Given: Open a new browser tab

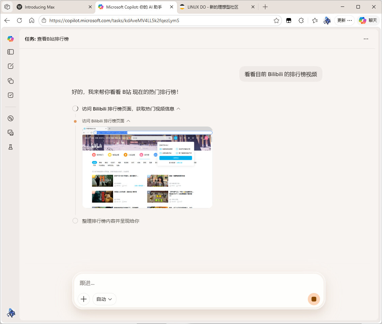Looking at the screenshot, I should coord(265,7).
